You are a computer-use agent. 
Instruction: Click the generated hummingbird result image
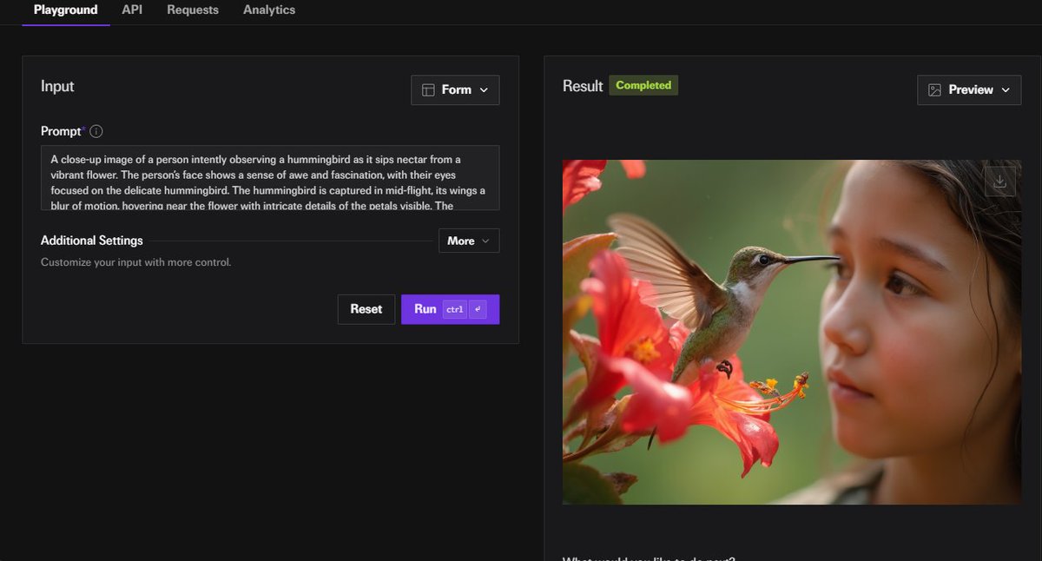(792, 332)
